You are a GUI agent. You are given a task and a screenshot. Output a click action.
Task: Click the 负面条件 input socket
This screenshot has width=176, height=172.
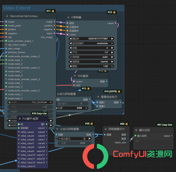pos(67,31)
